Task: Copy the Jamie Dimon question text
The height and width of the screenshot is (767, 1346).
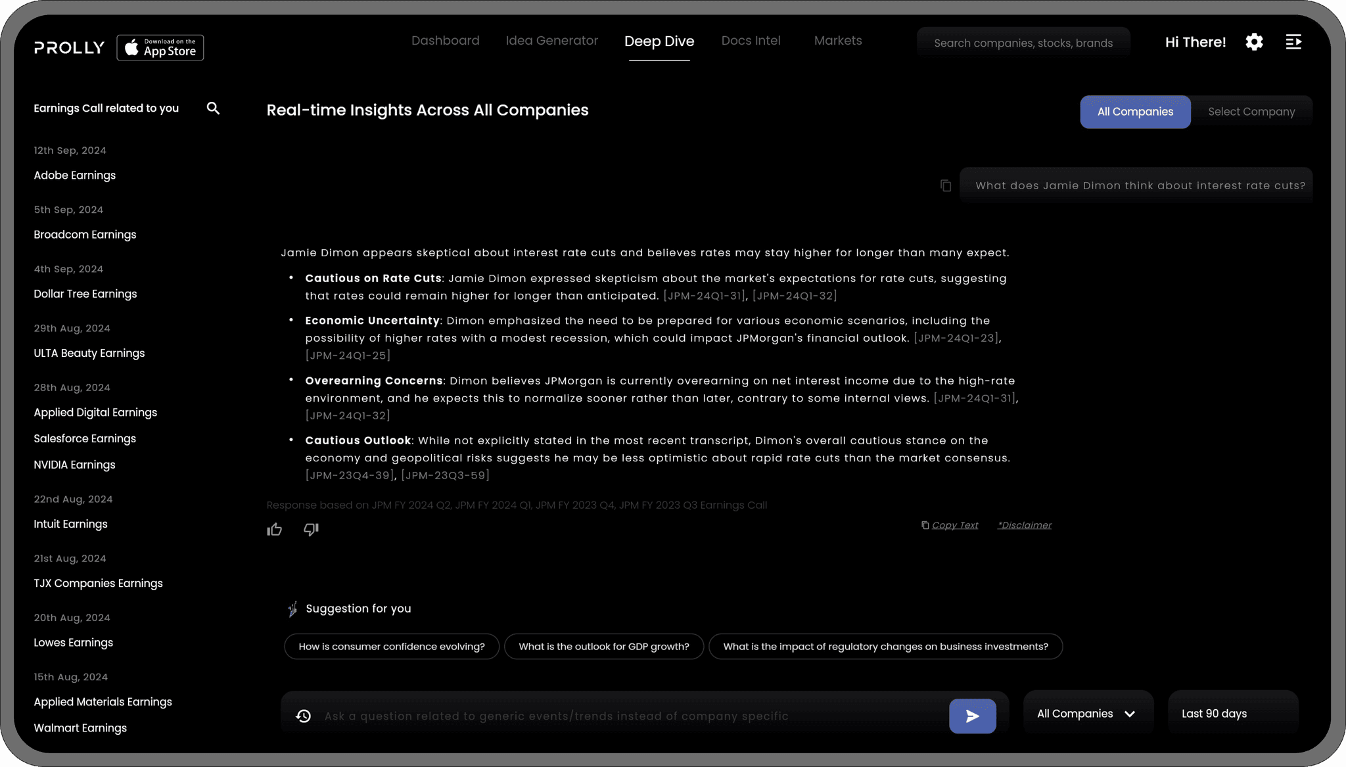Action: pyautogui.click(x=946, y=186)
